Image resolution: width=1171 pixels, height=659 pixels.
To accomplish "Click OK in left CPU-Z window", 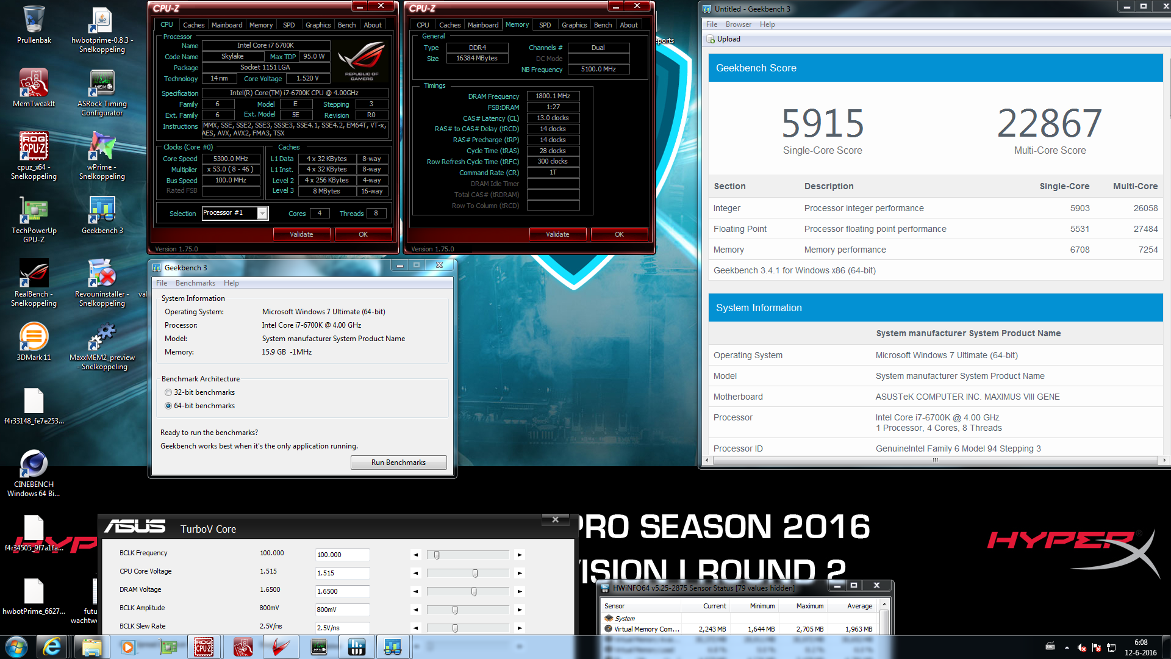I will (363, 234).
